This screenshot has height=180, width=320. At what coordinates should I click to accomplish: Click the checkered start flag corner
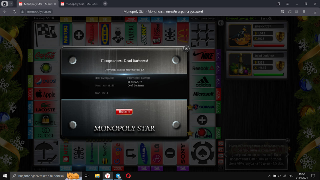pyautogui.click(x=46, y=34)
